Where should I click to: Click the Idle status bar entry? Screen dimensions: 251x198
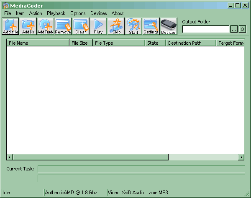click(x=23, y=193)
